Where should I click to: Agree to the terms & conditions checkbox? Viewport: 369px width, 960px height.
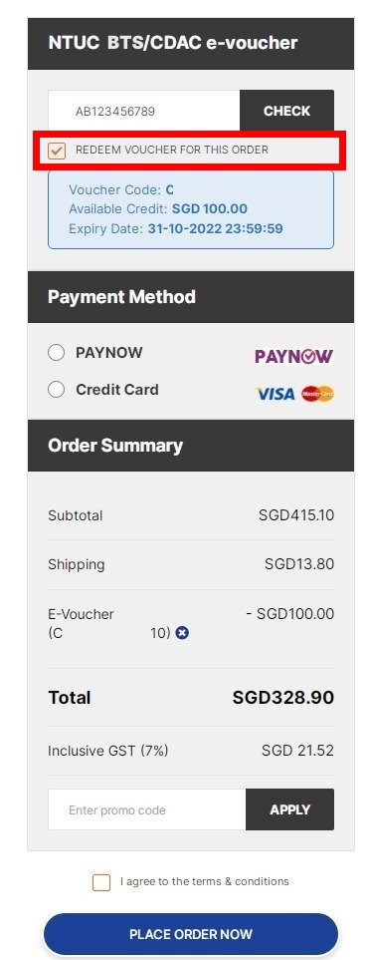coord(101,882)
